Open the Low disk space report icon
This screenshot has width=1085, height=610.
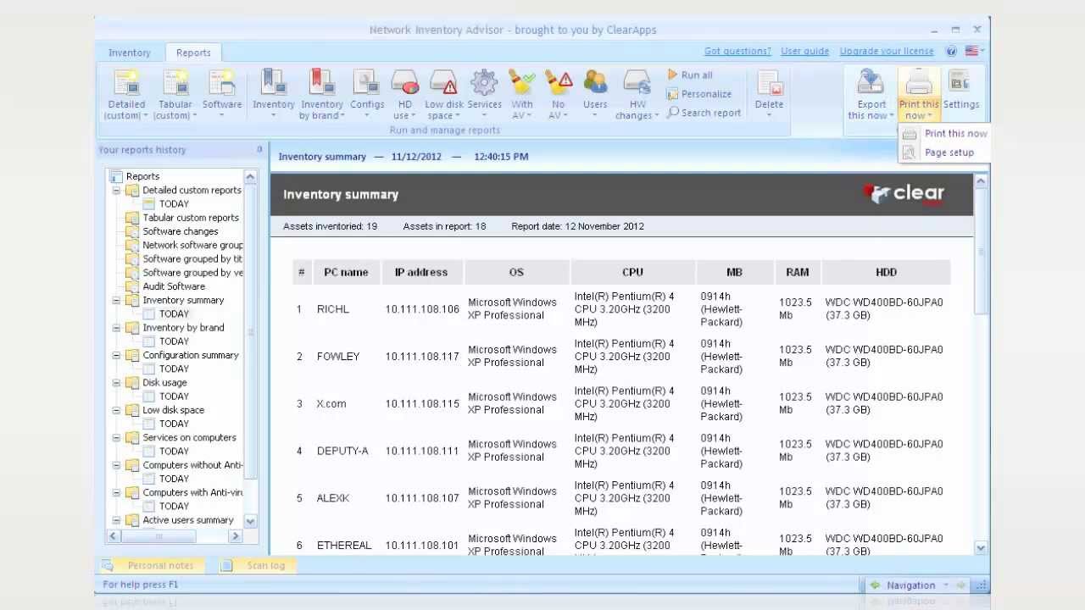pyautogui.click(x=444, y=83)
